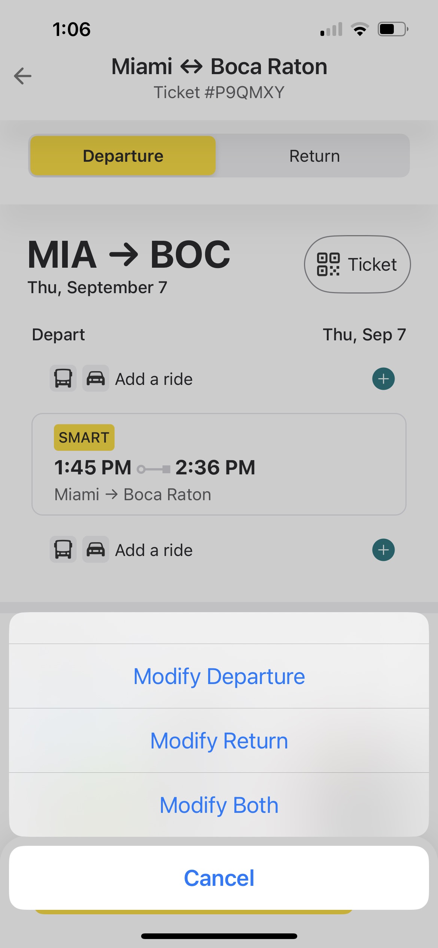
Task: Check the battery icon in status bar
Action: [393, 29]
